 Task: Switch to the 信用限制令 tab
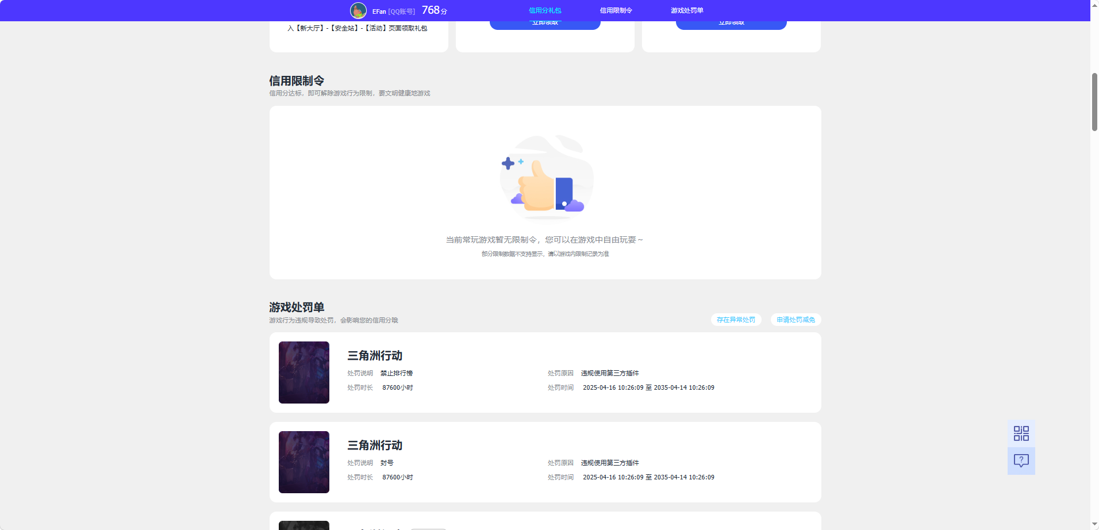pos(615,10)
